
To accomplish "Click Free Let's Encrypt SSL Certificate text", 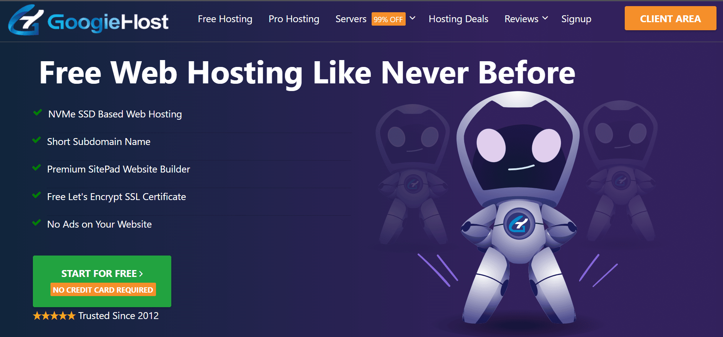I will click(117, 197).
